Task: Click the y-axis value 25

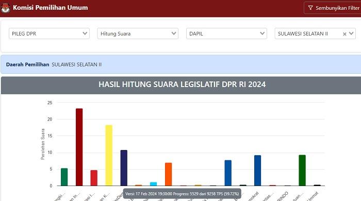Action: tap(50, 103)
